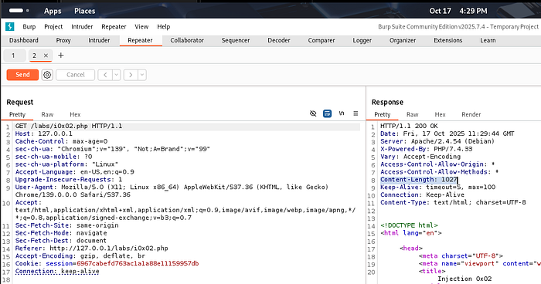Select the Repeater tool tab

140,40
